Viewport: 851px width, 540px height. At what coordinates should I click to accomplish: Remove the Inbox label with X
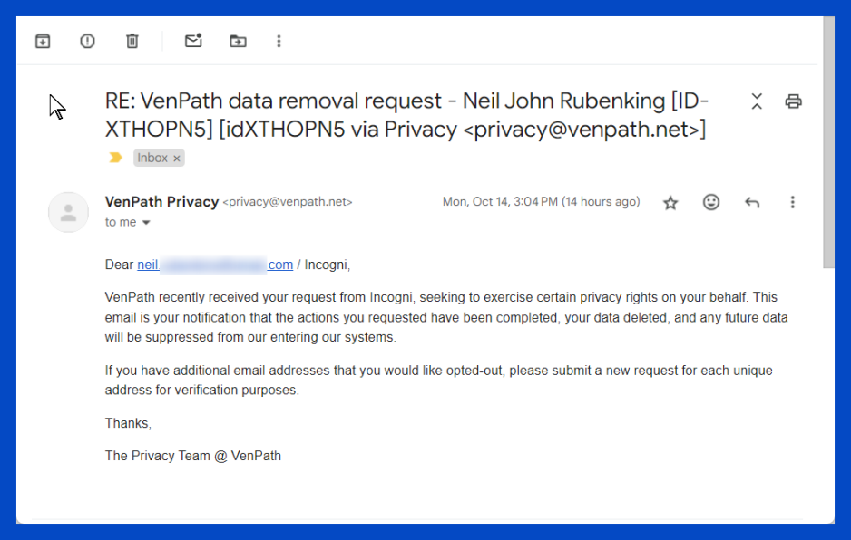[x=178, y=159]
